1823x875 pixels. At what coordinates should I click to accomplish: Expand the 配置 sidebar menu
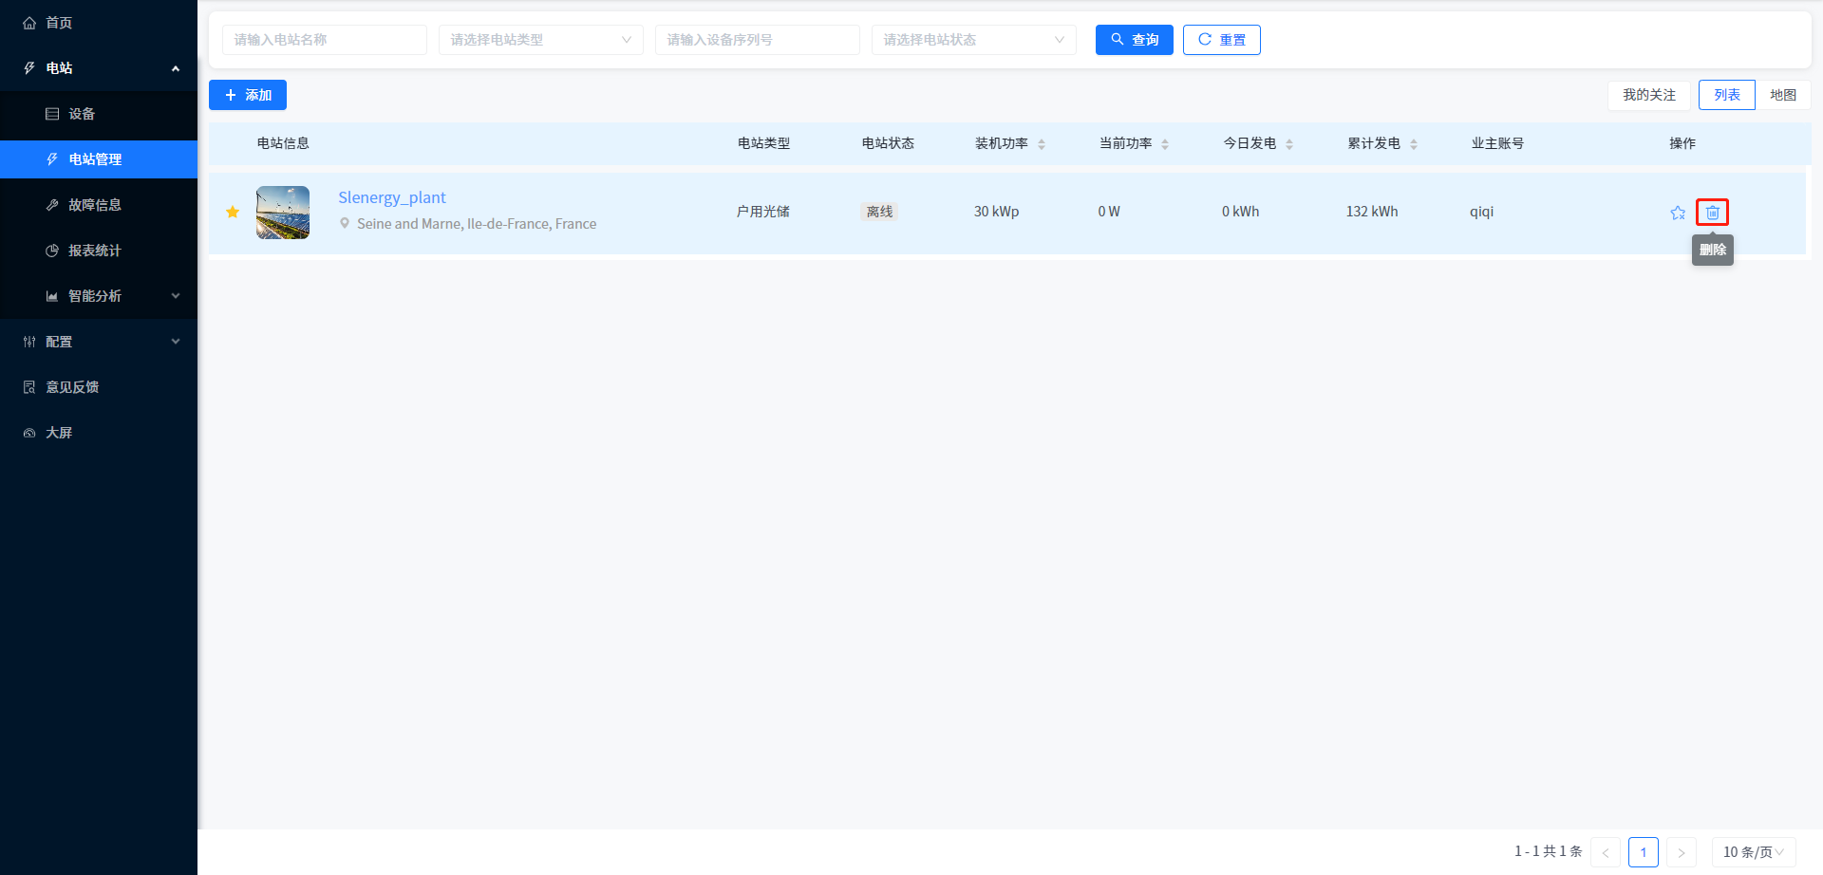pyautogui.click(x=99, y=342)
